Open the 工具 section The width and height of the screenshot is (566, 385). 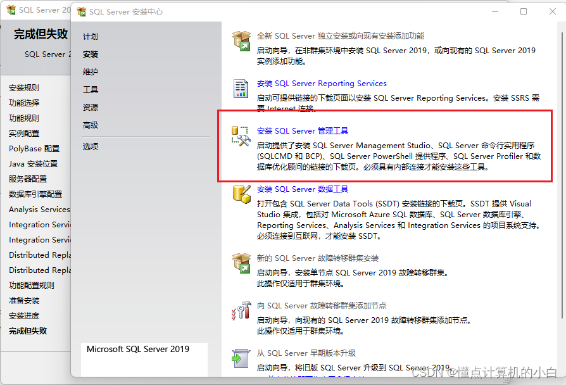tap(91, 89)
